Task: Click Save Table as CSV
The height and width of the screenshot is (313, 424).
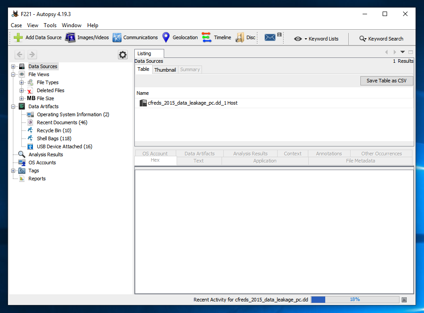Action: (387, 81)
